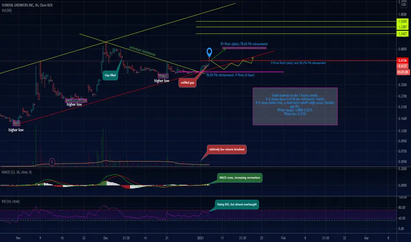Image resolution: width=411 pixels, height=242 pixels.
Task: Select the 'relatively low volume breakout' callout
Action: [x=227, y=150]
